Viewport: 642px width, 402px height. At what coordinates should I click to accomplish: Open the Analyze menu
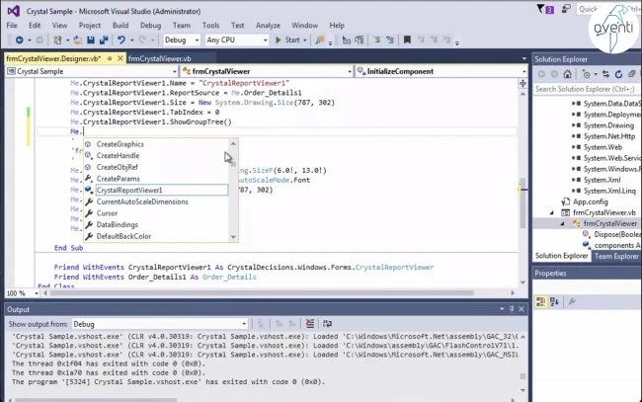[x=268, y=26]
